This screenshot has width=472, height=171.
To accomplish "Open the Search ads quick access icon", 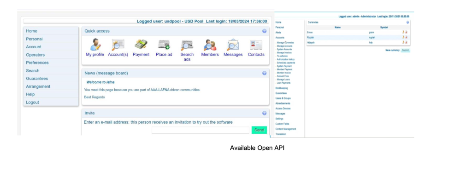I will 187,45.
